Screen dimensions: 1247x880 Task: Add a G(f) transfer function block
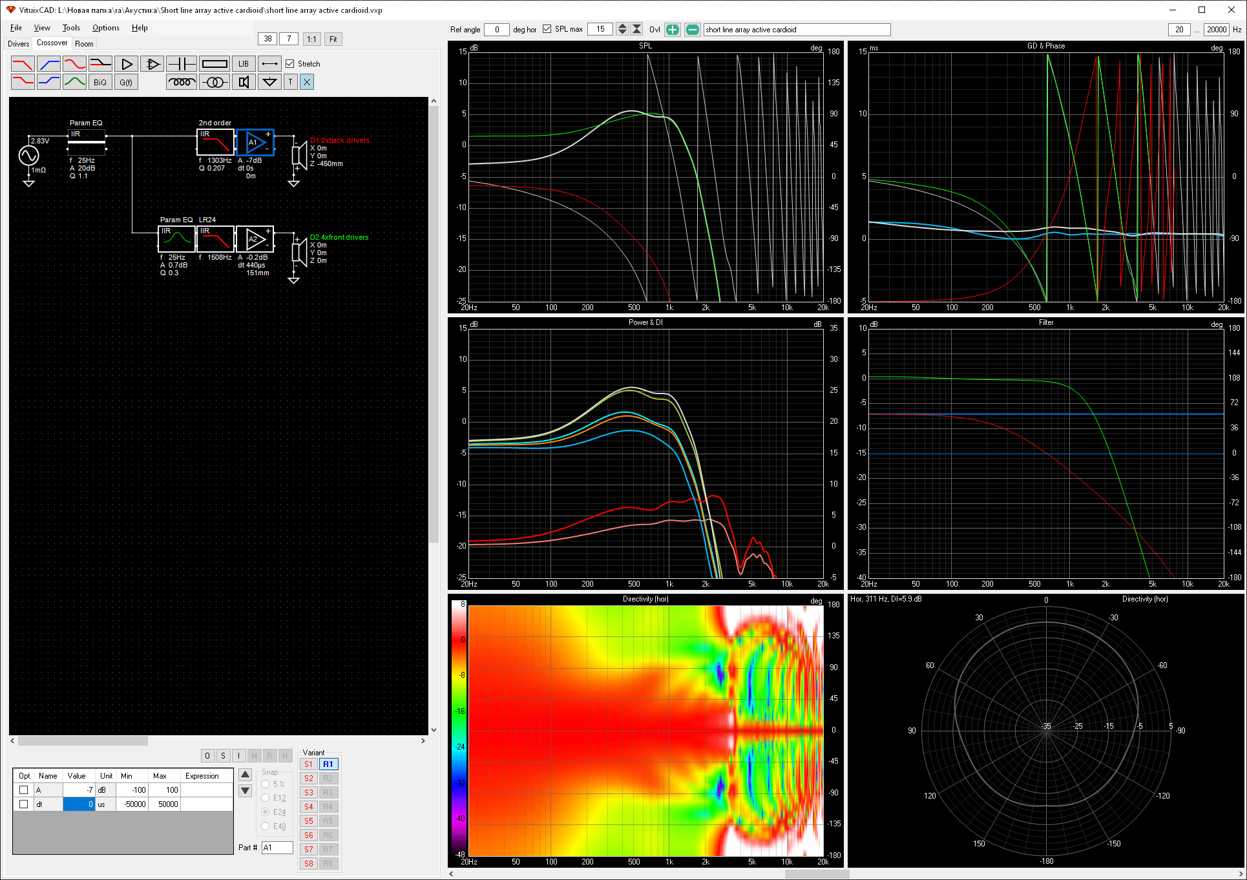pos(126,82)
